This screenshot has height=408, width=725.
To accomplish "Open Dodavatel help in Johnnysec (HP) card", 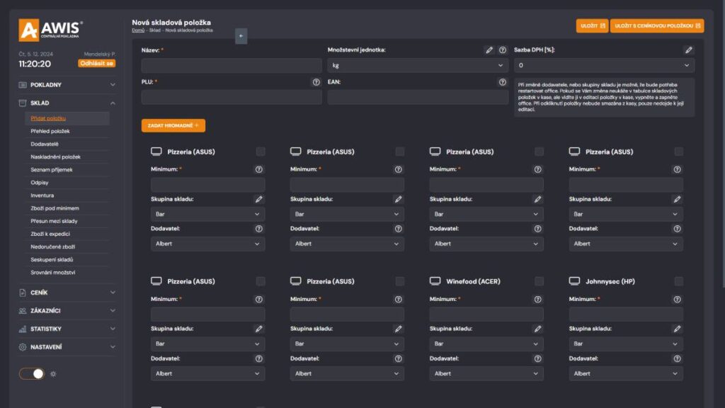I will pos(677,358).
